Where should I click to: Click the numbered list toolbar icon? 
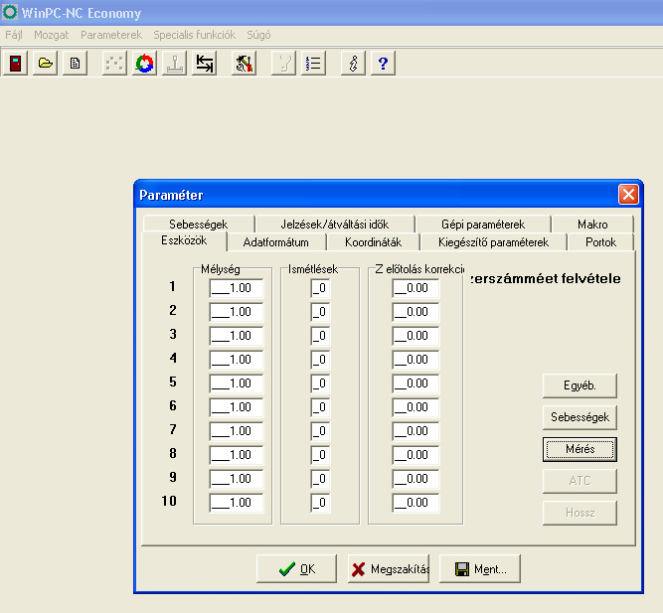313,64
